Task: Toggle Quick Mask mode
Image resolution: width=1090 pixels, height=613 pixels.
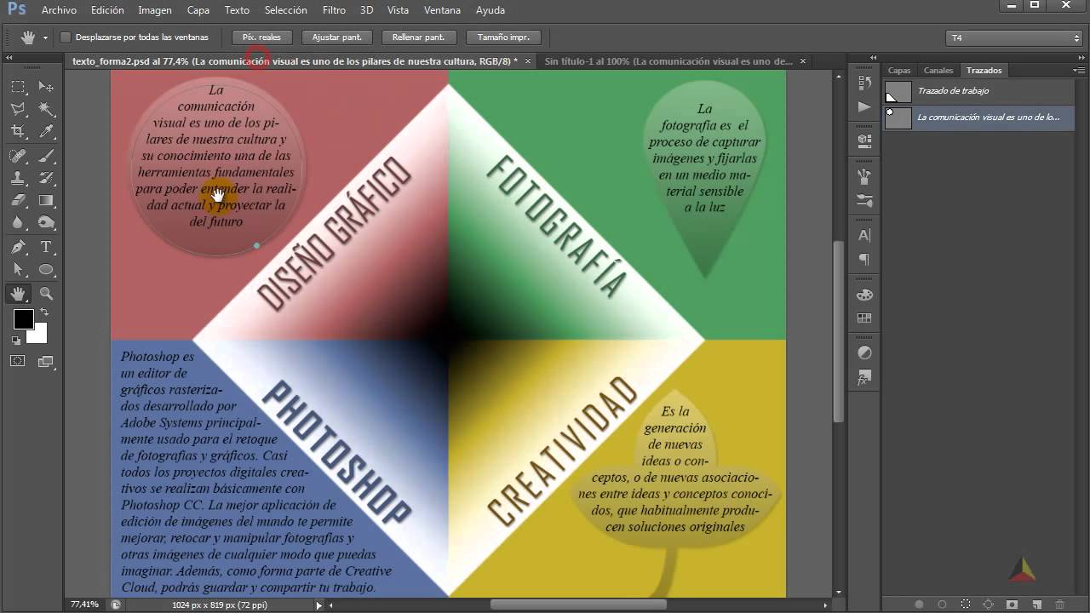Action: point(18,361)
